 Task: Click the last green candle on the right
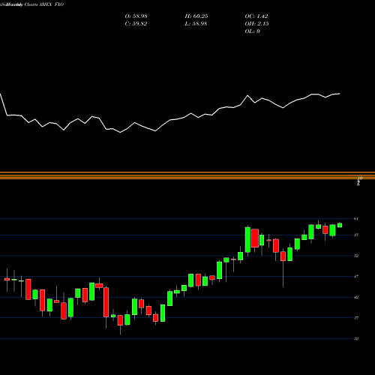(340, 225)
